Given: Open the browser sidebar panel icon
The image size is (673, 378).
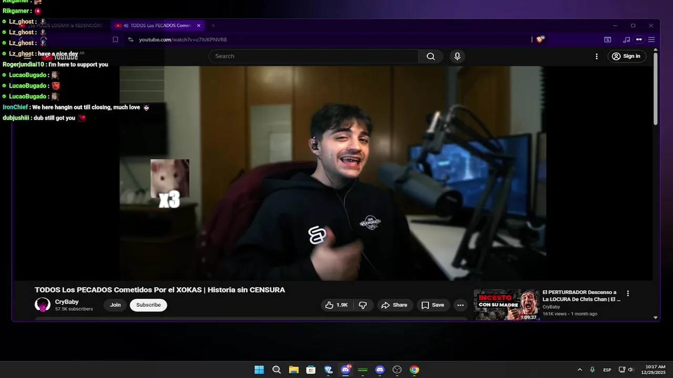Looking at the screenshot, I should click(608, 39).
